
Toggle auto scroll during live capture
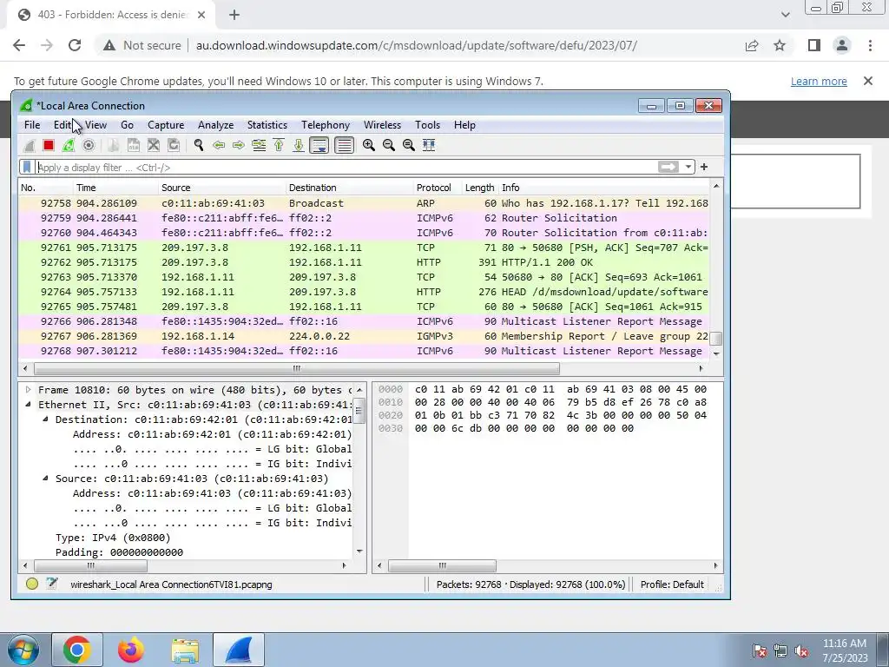tap(319, 145)
